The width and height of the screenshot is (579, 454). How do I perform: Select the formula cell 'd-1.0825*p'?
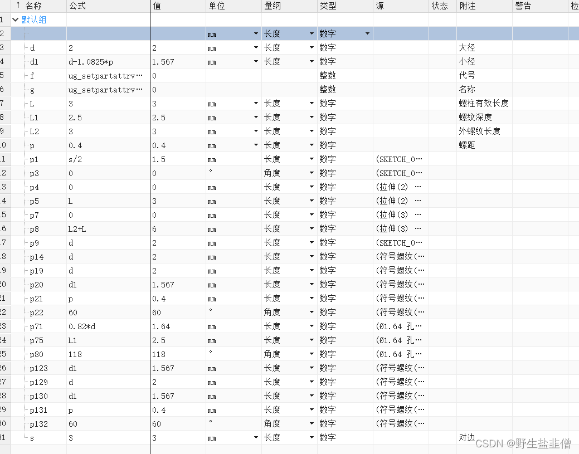91,62
